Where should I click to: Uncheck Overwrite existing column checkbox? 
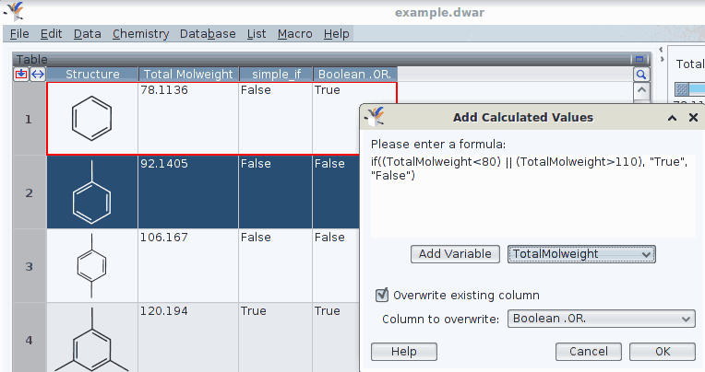tap(381, 296)
